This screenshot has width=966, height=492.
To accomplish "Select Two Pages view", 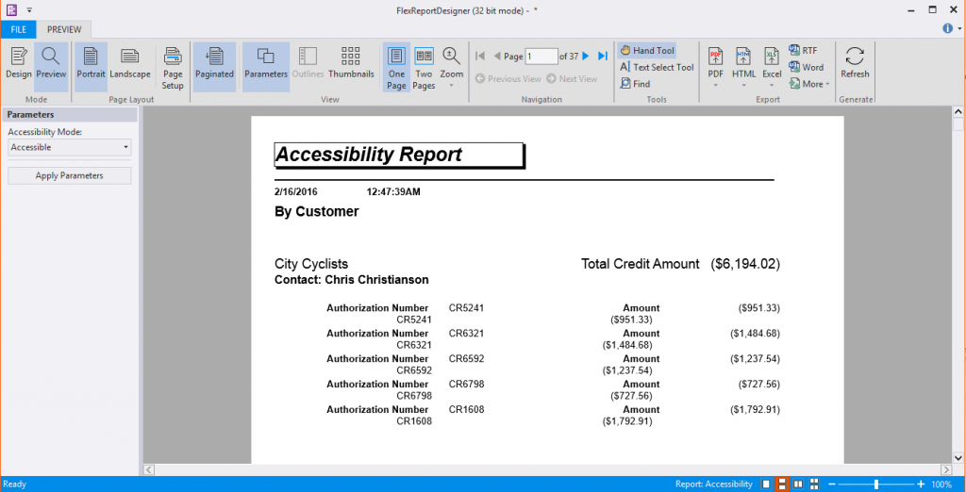I will point(424,67).
